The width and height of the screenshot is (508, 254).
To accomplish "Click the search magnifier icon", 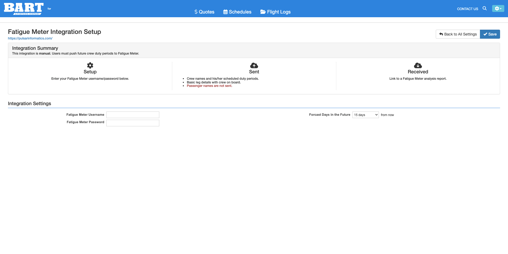I will coord(485,8).
